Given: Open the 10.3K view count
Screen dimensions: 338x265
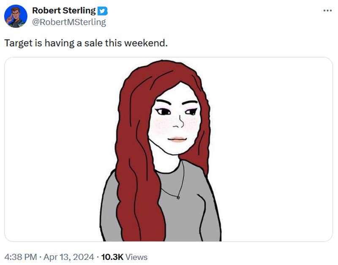Looking at the screenshot, I should [x=112, y=257].
